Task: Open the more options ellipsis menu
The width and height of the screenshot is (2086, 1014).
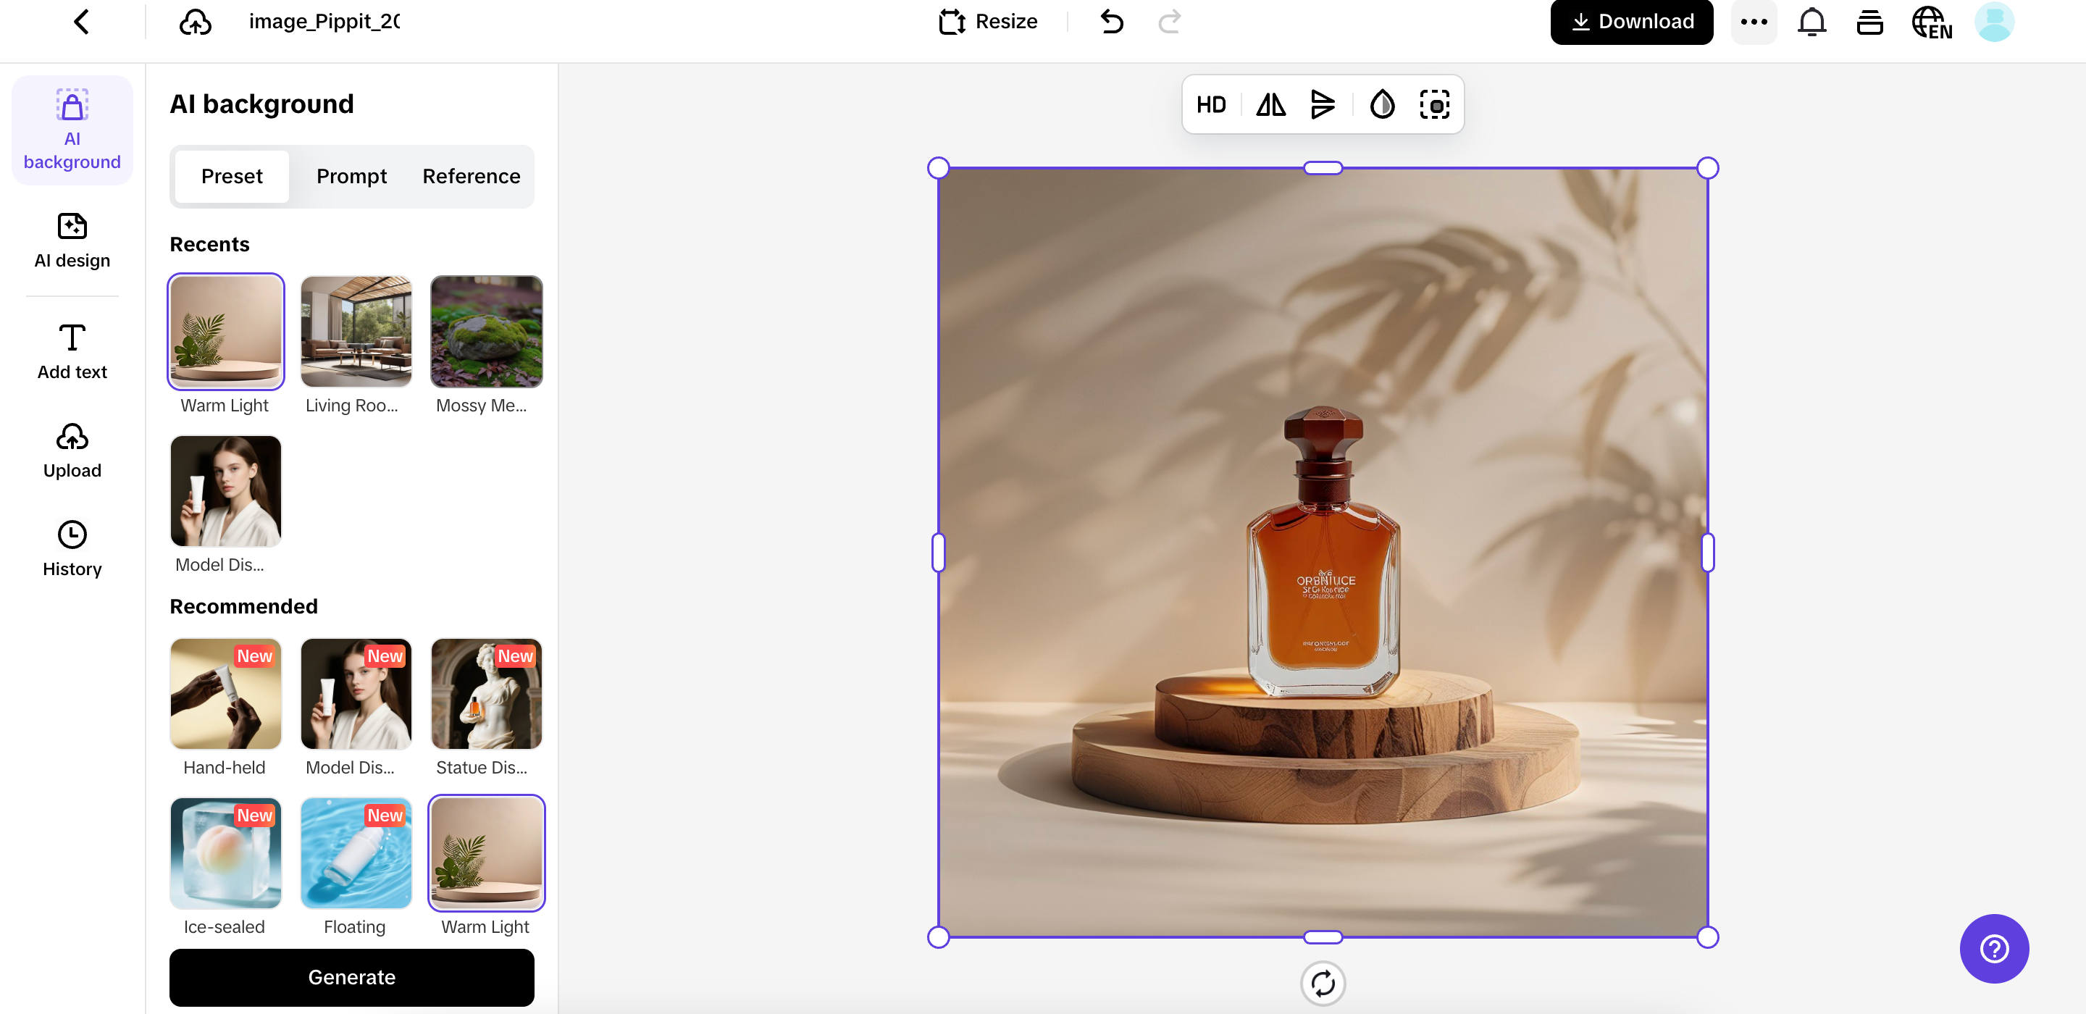Action: pos(1753,22)
